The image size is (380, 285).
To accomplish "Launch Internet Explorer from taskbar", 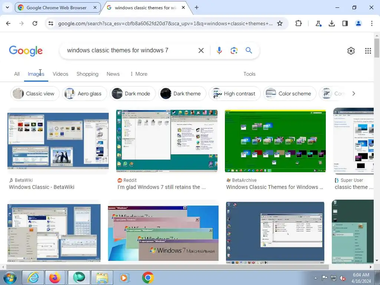I will (33, 278).
